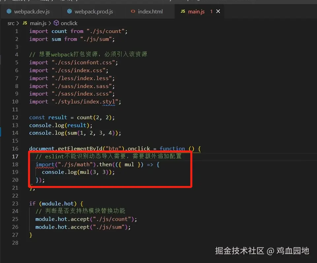Click module.hot.accept("./js/sum") line
Image resolution: width=317 pixels, height=263 pixels.
pyautogui.click(x=83, y=227)
